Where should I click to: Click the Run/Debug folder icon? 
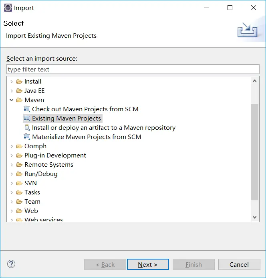(19, 174)
